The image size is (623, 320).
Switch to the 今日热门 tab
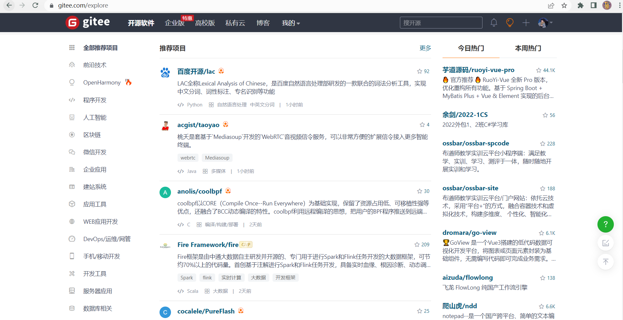tap(471, 48)
